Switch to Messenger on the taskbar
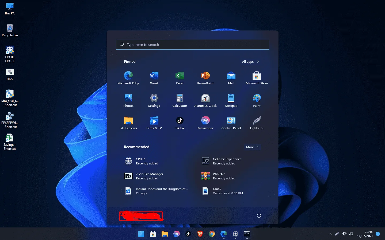This screenshot has height=240, width=385. point(176,234)
